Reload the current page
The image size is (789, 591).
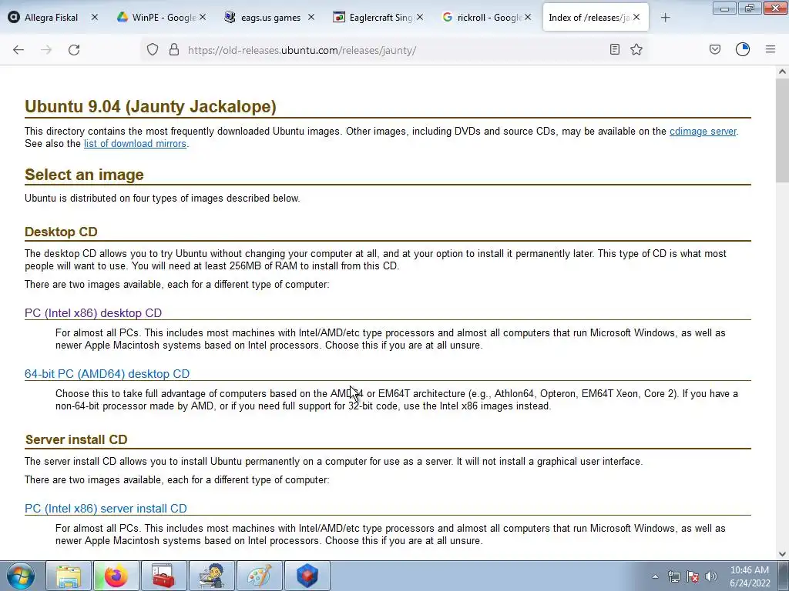(74, 50)
